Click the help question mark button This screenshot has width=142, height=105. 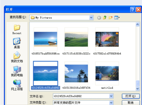coord(133,9)
